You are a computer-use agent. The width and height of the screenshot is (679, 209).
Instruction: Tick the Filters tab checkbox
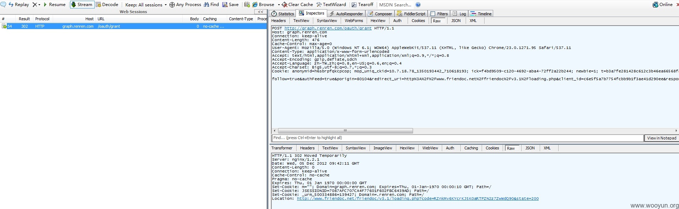coord(433,13)
